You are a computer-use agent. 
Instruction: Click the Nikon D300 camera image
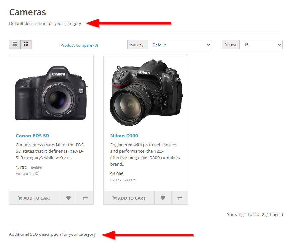pos(146,92)
